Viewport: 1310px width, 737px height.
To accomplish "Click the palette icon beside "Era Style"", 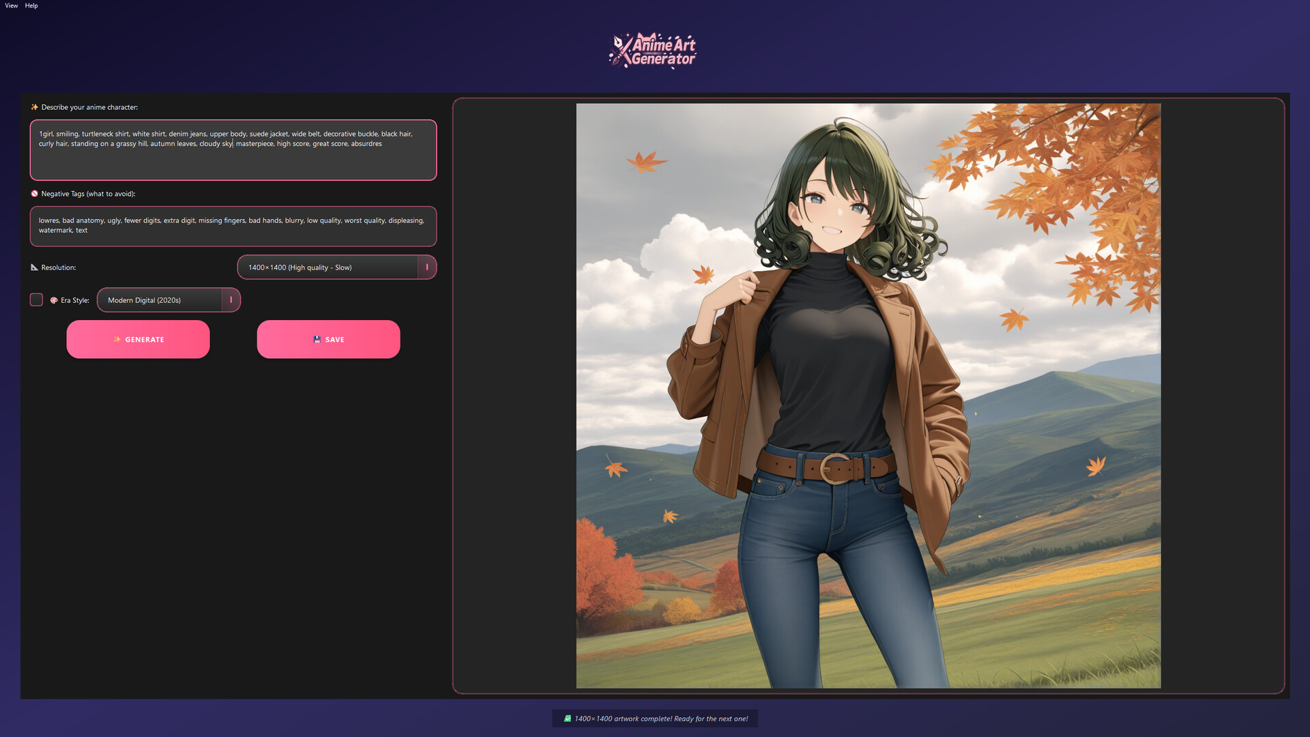I will (54, 300).
